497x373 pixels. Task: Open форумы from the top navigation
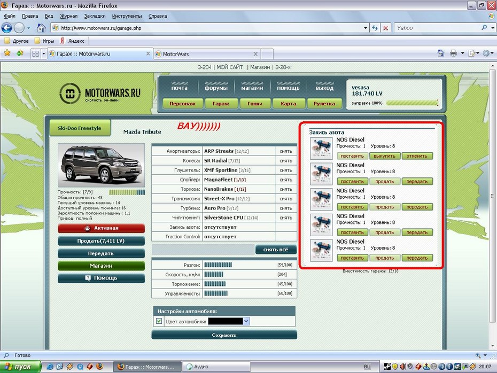(216, 88)
